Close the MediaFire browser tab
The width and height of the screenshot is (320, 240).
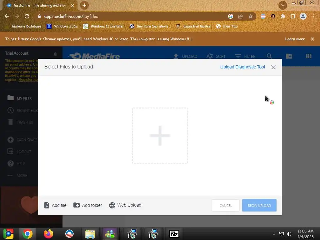pos(72,5)
